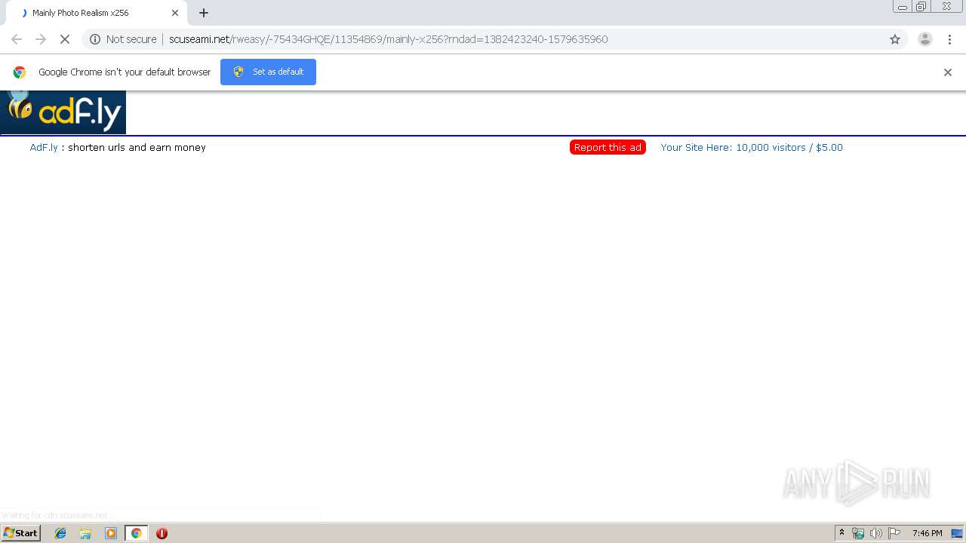Bookmark this page with star icon
This screenshot has width=966, height=543.
click(895, 39)
